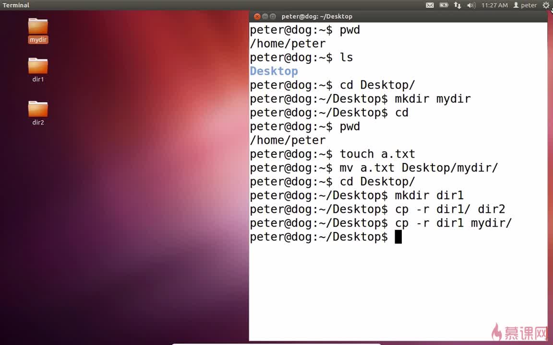This screenshot has width=553, height=345.
Task: Click the 'cp -r dir1 mydir/' line
Action: pyautogui.click(x=381, y=223)
